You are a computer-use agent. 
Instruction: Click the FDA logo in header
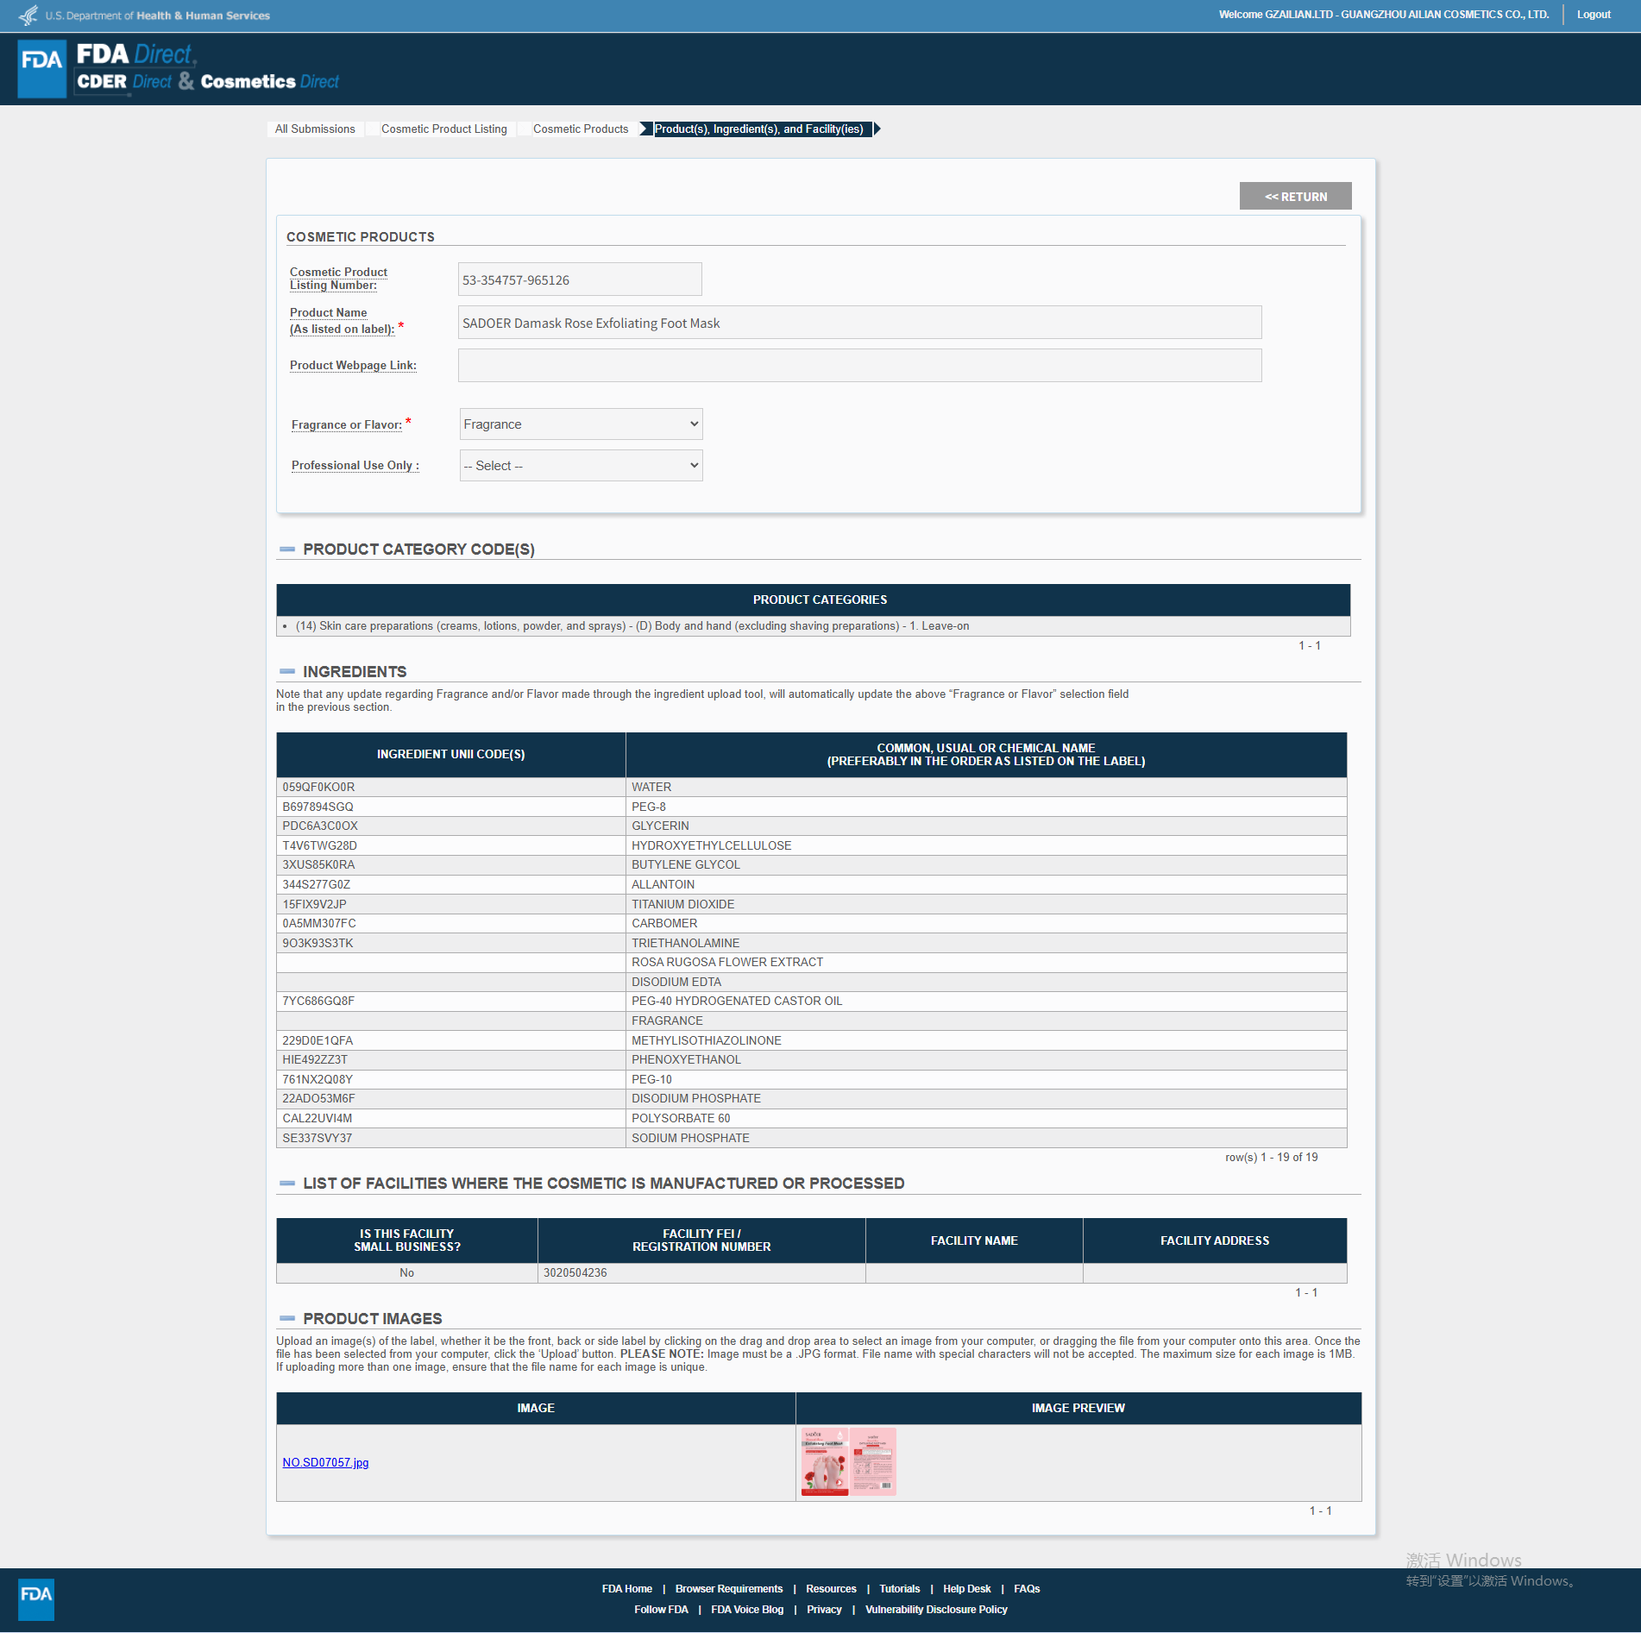tap(41, 69)
